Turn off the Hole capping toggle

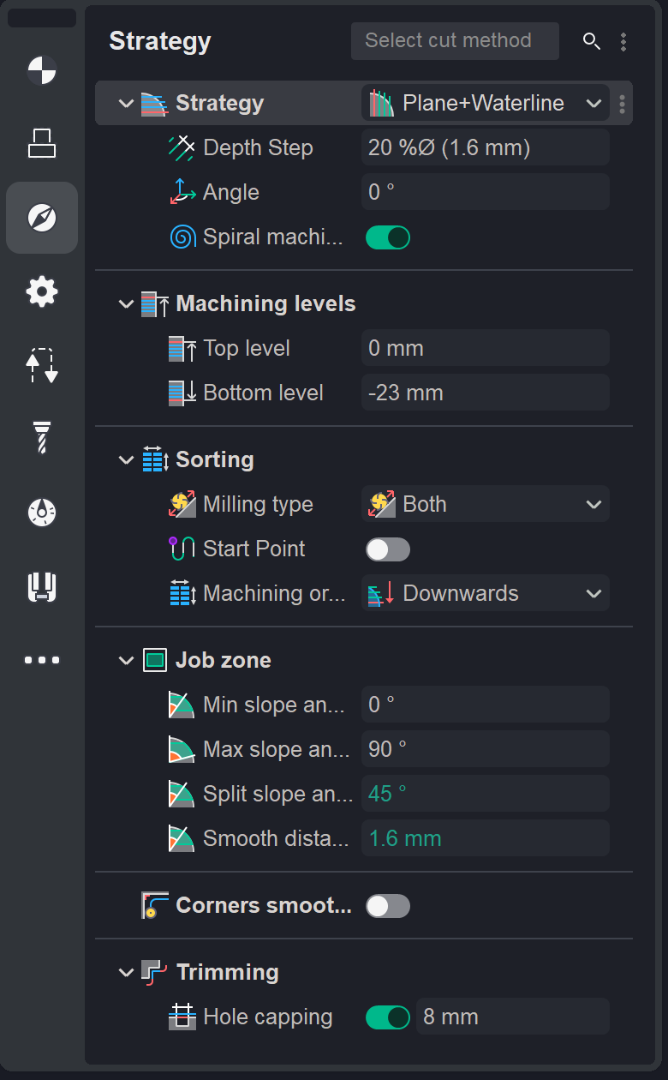388,1017
